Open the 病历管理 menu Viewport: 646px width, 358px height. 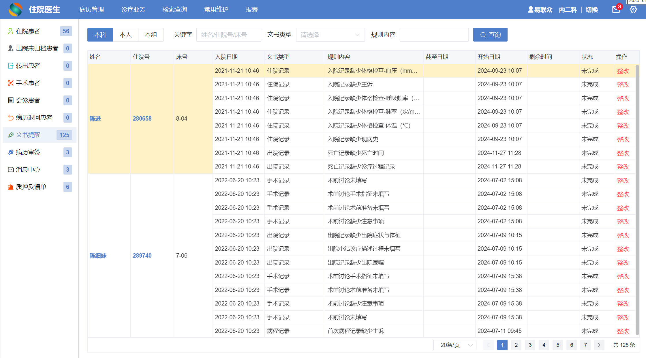click(92, 10)
